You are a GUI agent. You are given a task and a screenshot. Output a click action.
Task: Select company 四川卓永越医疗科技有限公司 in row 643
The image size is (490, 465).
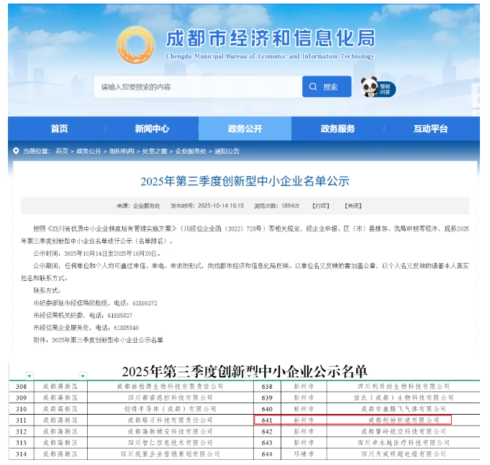[404, 443]
